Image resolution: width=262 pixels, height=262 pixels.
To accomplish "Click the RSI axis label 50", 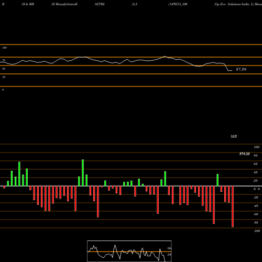I will (4, 69).
